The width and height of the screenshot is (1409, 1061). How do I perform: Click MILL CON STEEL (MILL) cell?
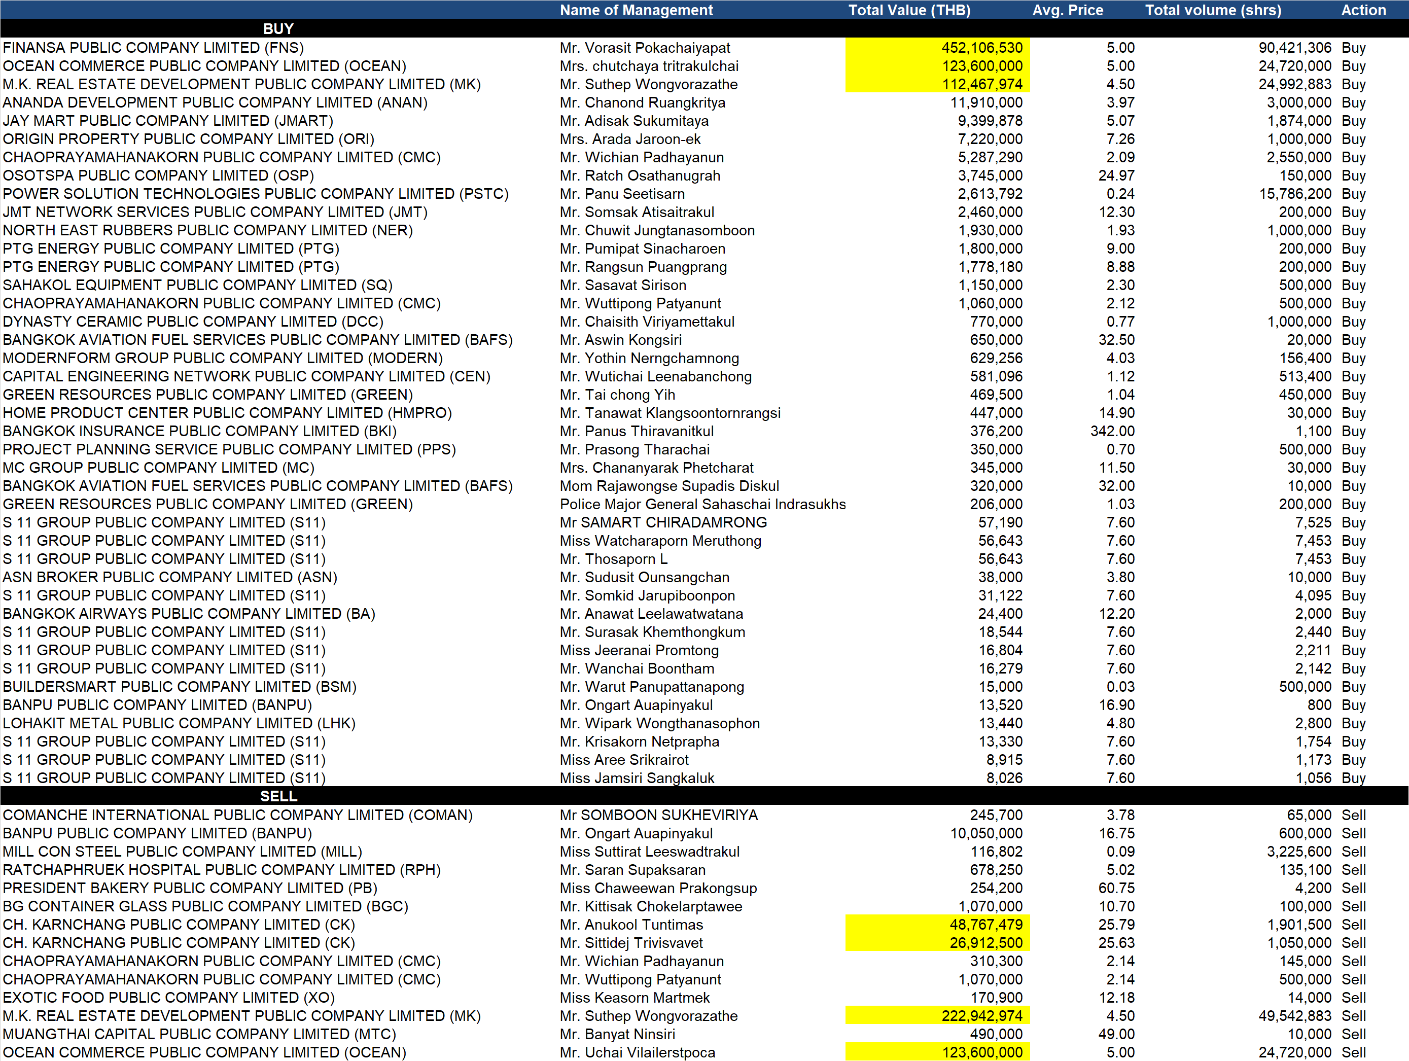tap(182, 852)
